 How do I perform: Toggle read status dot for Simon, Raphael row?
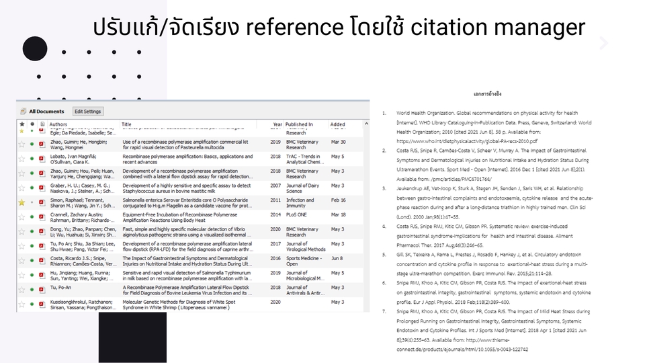[32, 202]
